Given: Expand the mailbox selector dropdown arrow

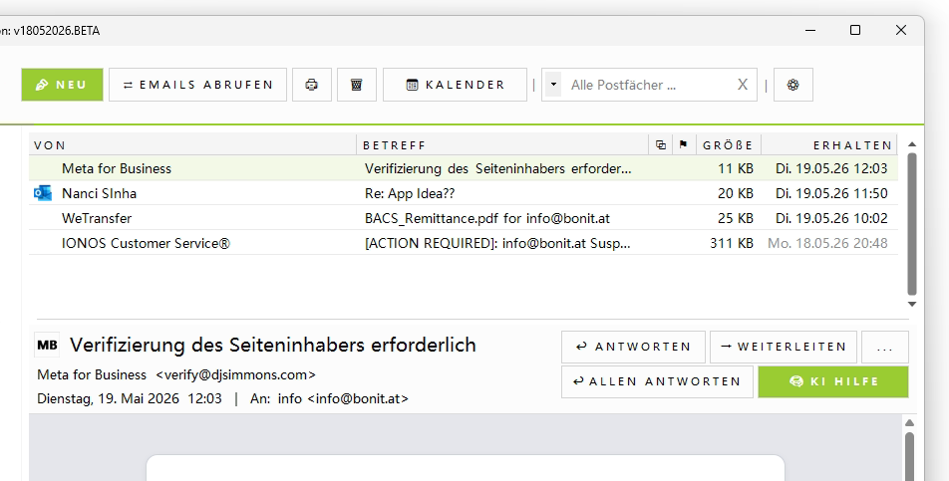Looking at the screenshot, I should coord(553,85).
